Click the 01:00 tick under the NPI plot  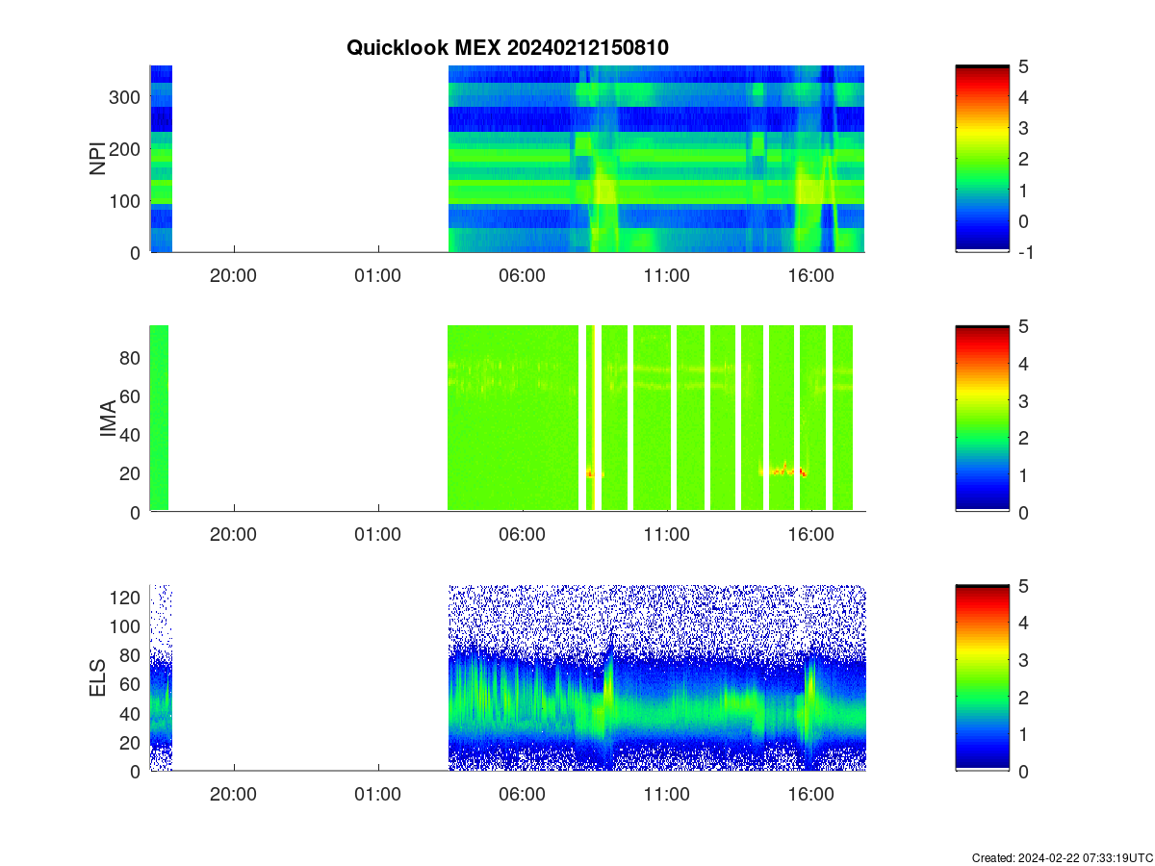pos(378,275)
